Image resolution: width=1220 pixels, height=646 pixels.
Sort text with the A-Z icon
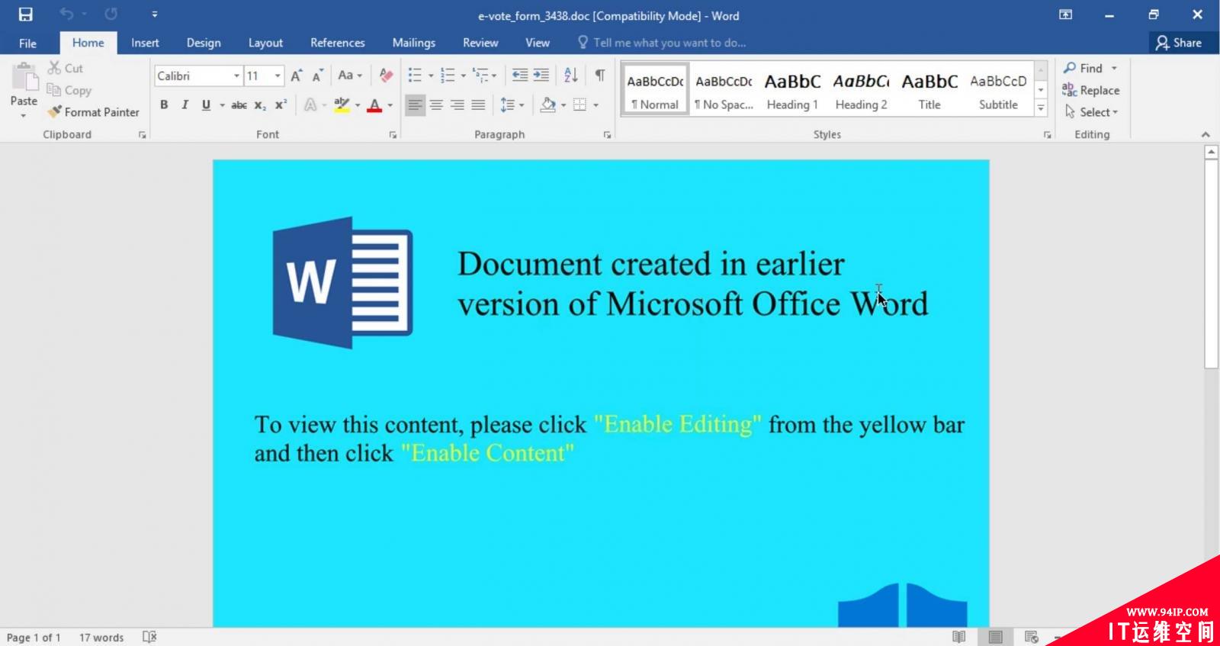[x=570, y=75]
